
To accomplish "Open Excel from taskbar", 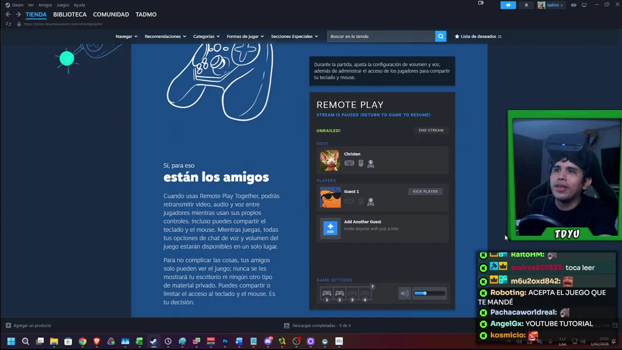I will coord(139,341).
